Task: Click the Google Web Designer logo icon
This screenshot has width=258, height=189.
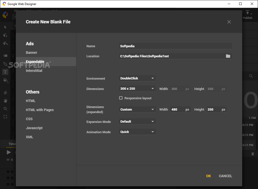Action: 5,15
